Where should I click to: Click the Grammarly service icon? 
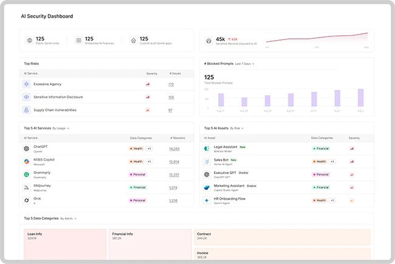27,174
